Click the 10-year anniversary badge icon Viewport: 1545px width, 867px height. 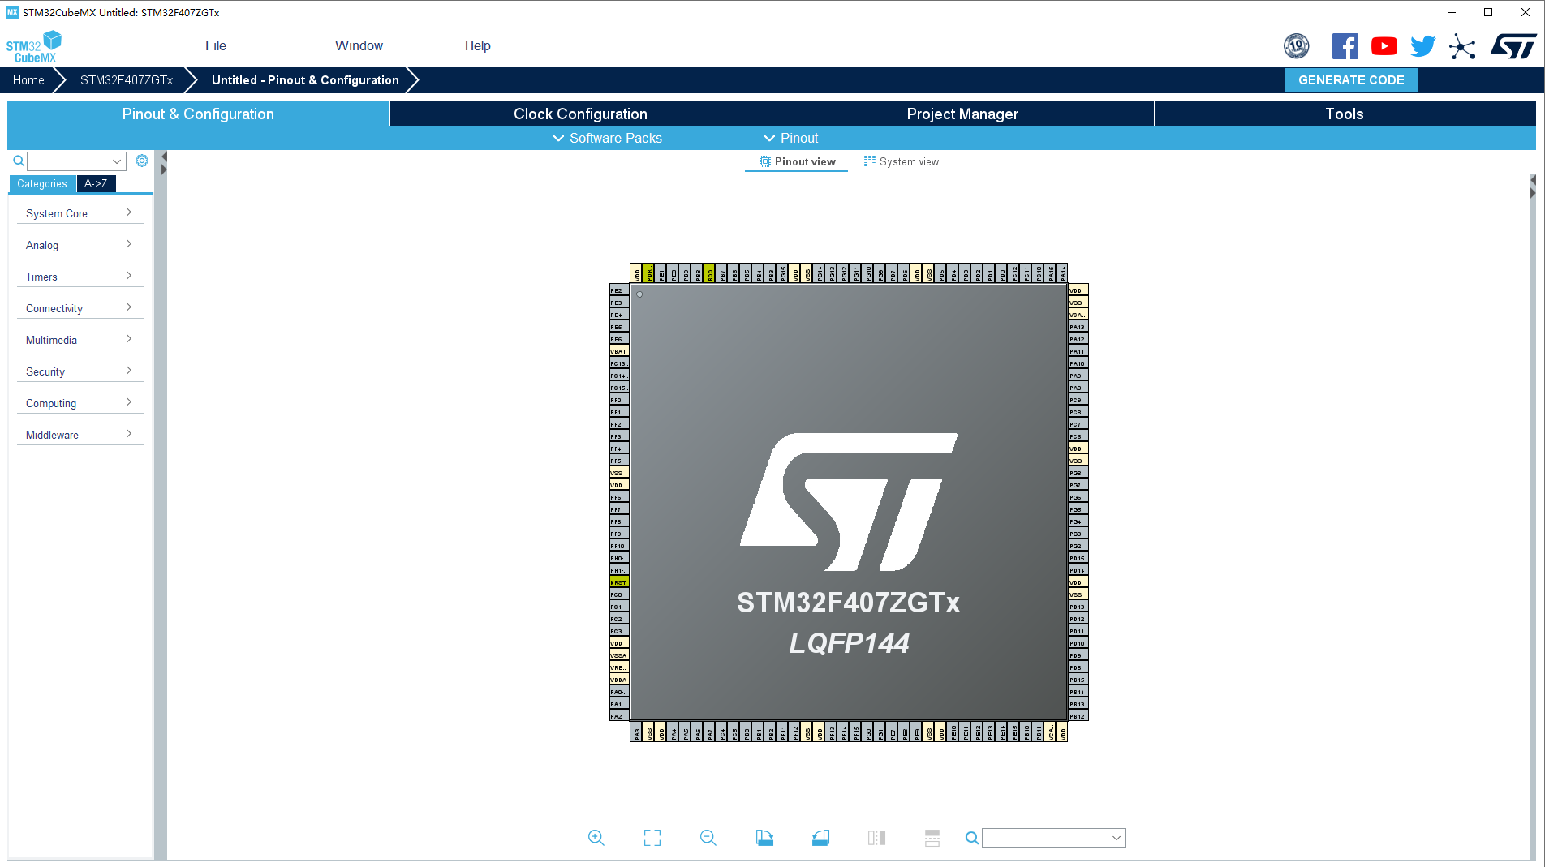point(1297,46)
